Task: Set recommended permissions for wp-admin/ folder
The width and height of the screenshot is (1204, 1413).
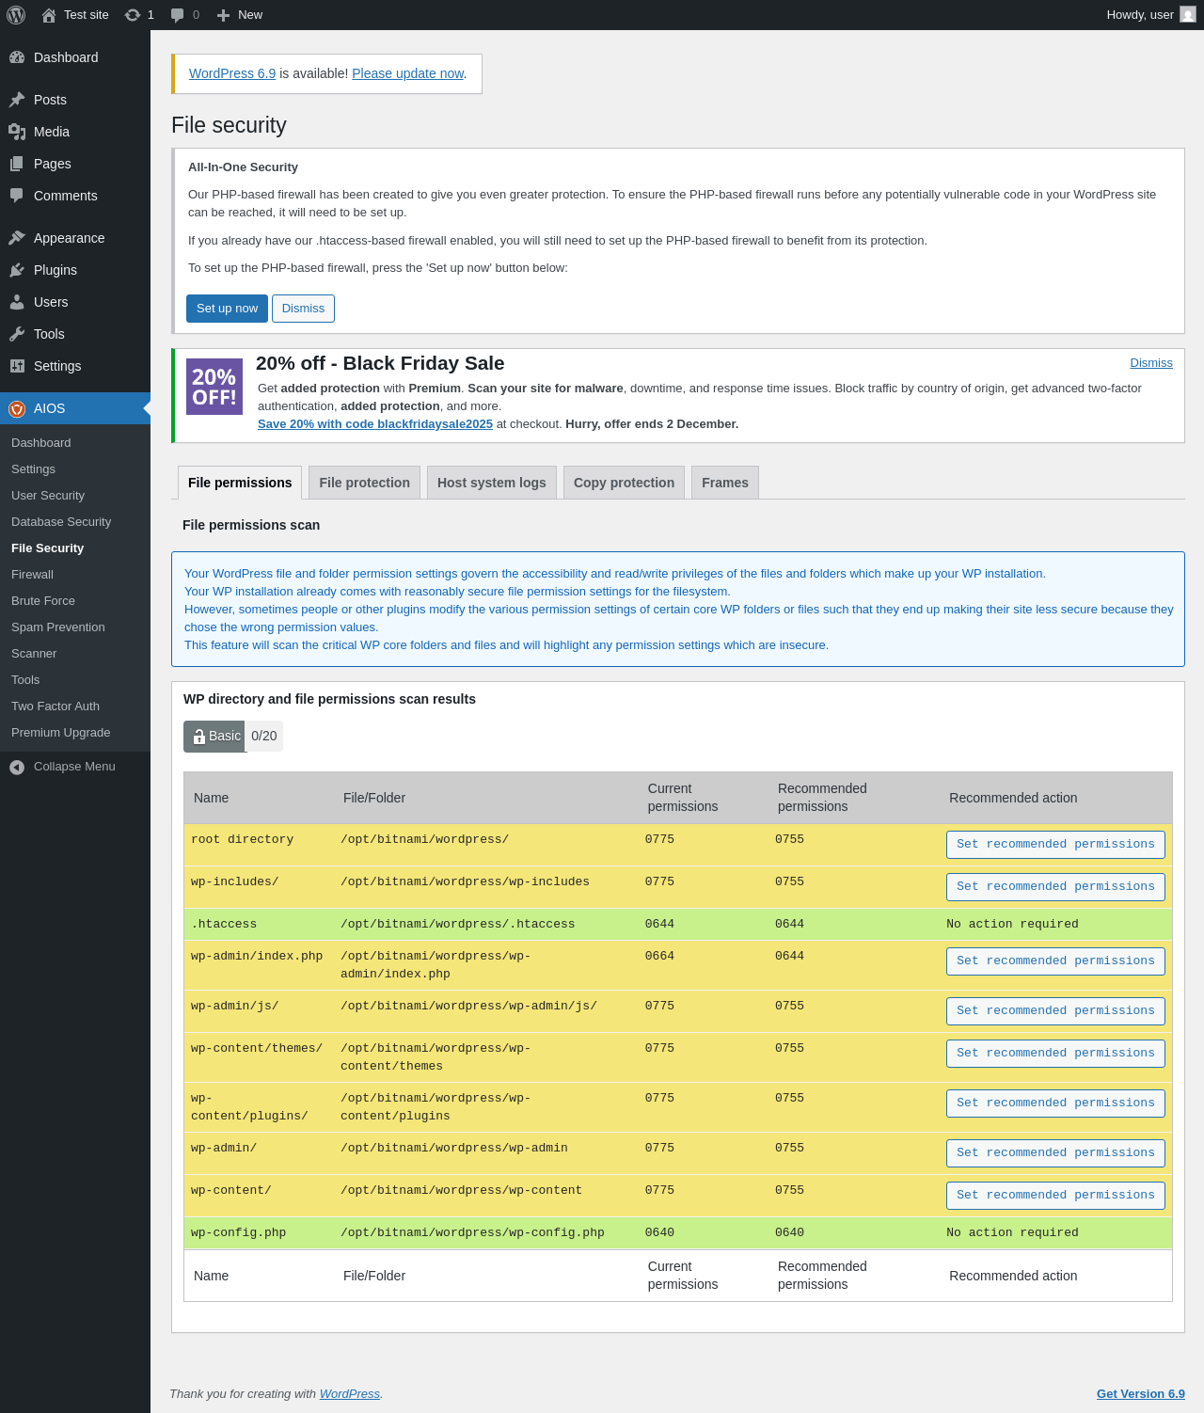Action: [1055, 1153]
